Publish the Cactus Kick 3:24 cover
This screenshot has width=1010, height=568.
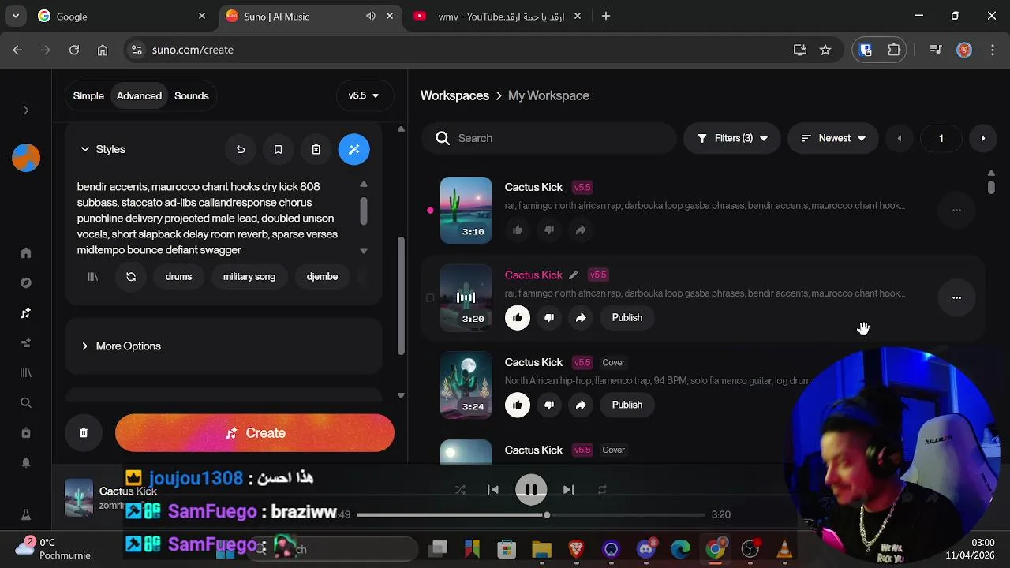tap(627, 405)
